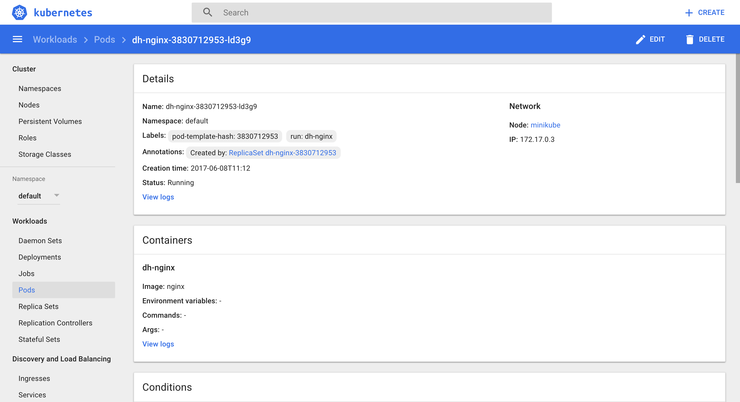Screen dimensions: 740x402
Task: Click the Workloads sidebar heading
Action: (x=30, y=221)
